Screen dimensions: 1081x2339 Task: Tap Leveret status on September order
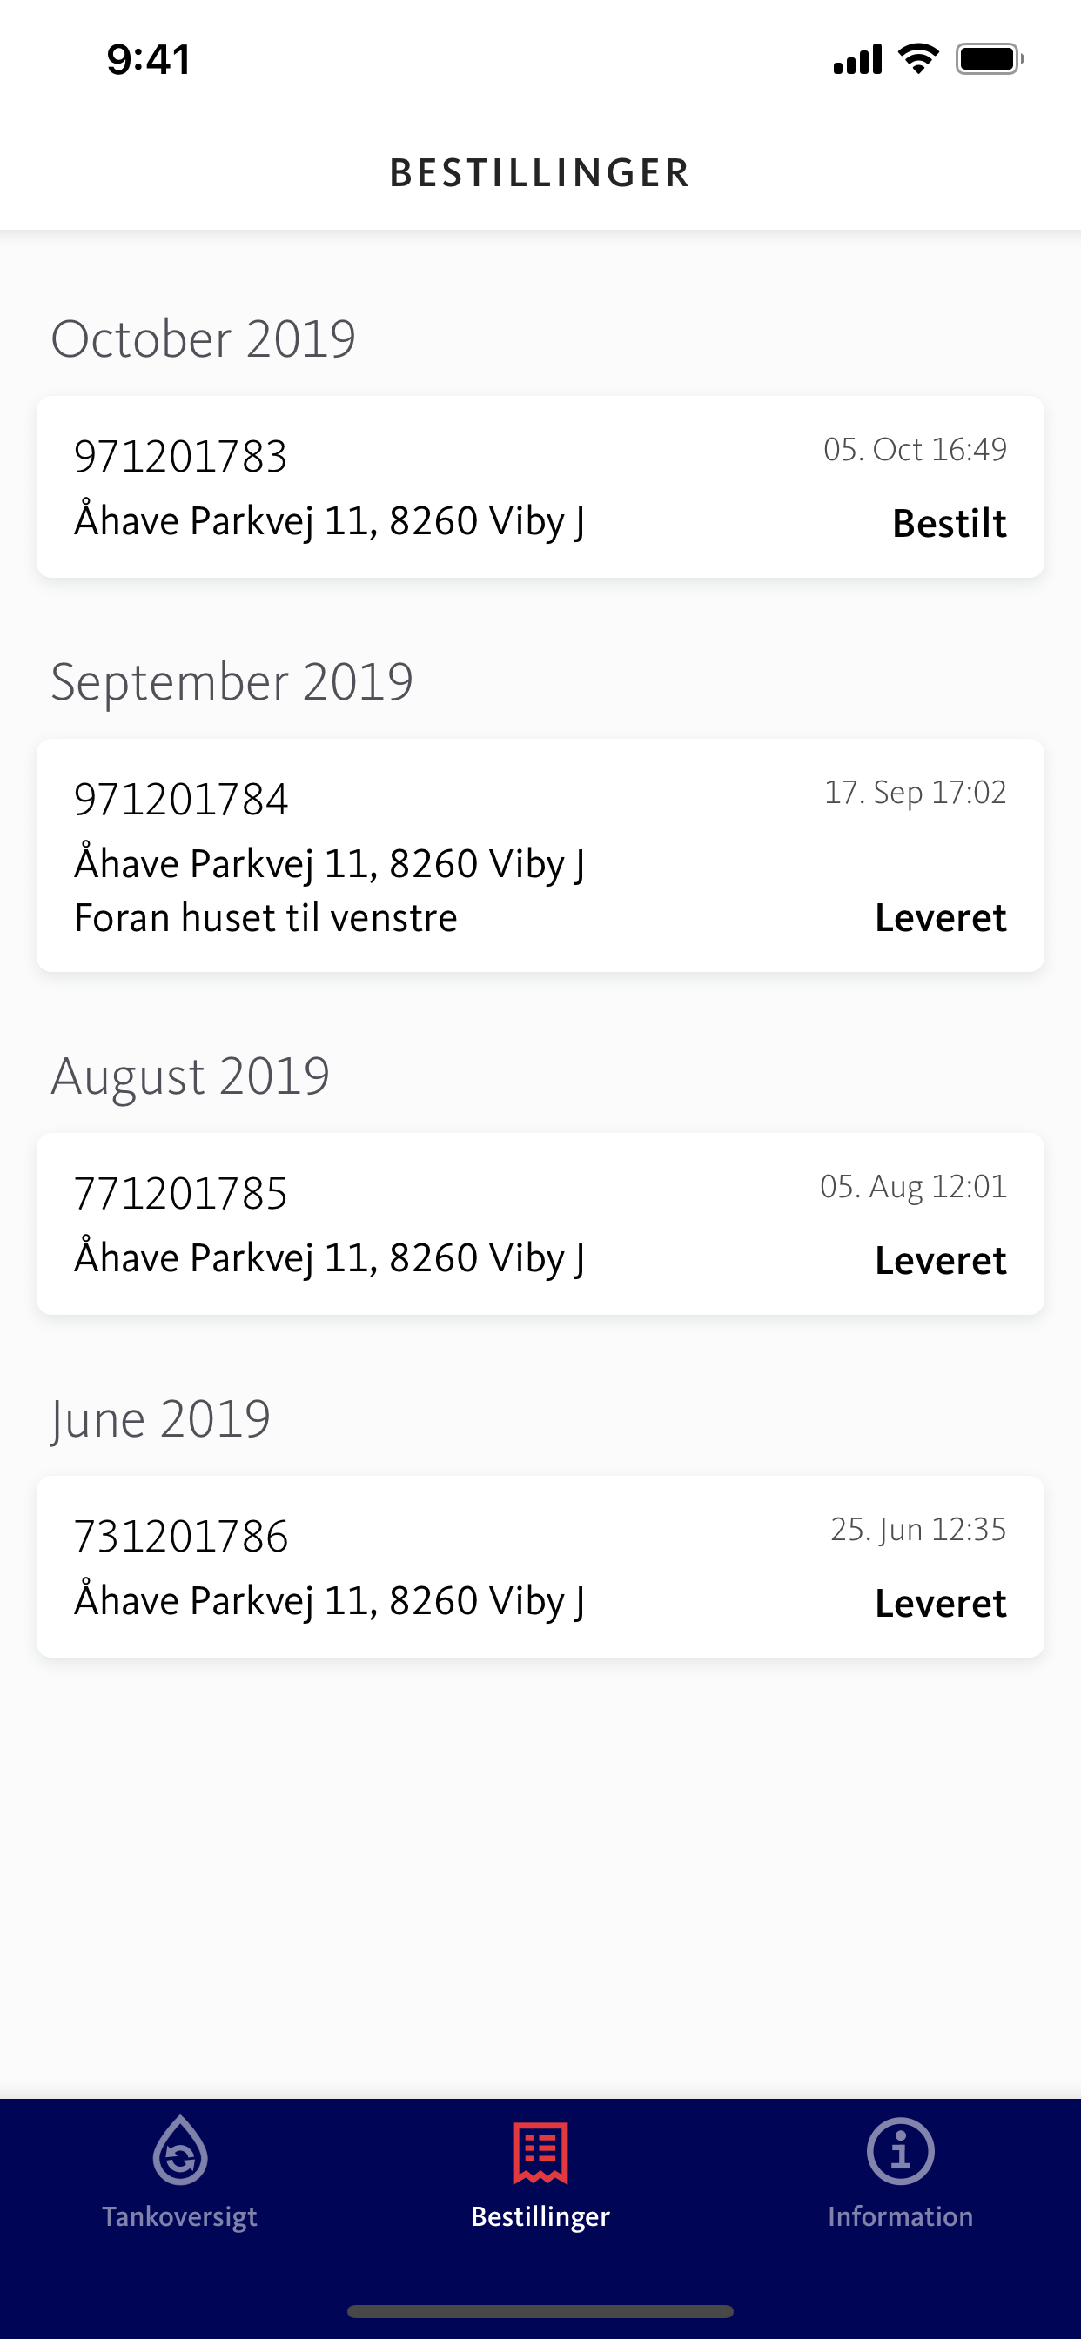coord(940,917)
